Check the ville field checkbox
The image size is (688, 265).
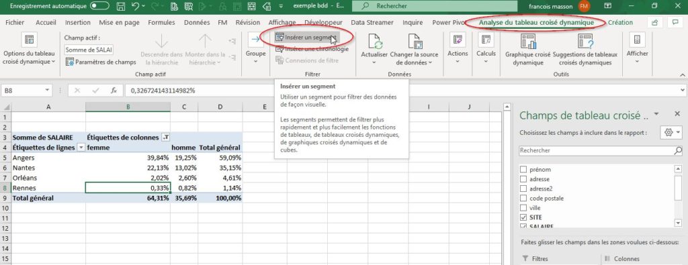click(523, 208)
